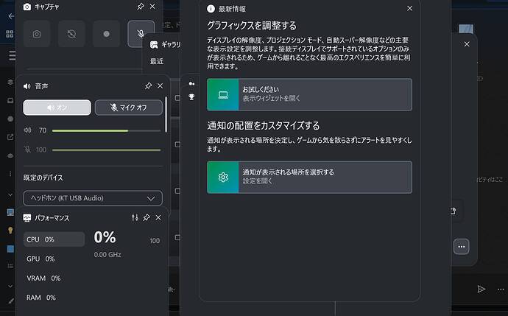Open the hamburger menu in background app
Screen dimensions: 508x316
pos(12,55)
